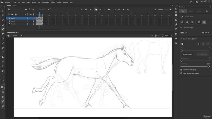Image resolution: width=212 pixels, height=119 pixels.
Task: Select the Eraser tool
Action: click(3, 34)
